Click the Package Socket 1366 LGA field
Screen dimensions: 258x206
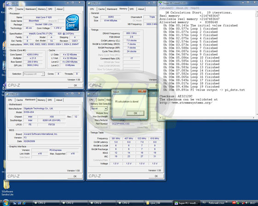tap(44, 24)
